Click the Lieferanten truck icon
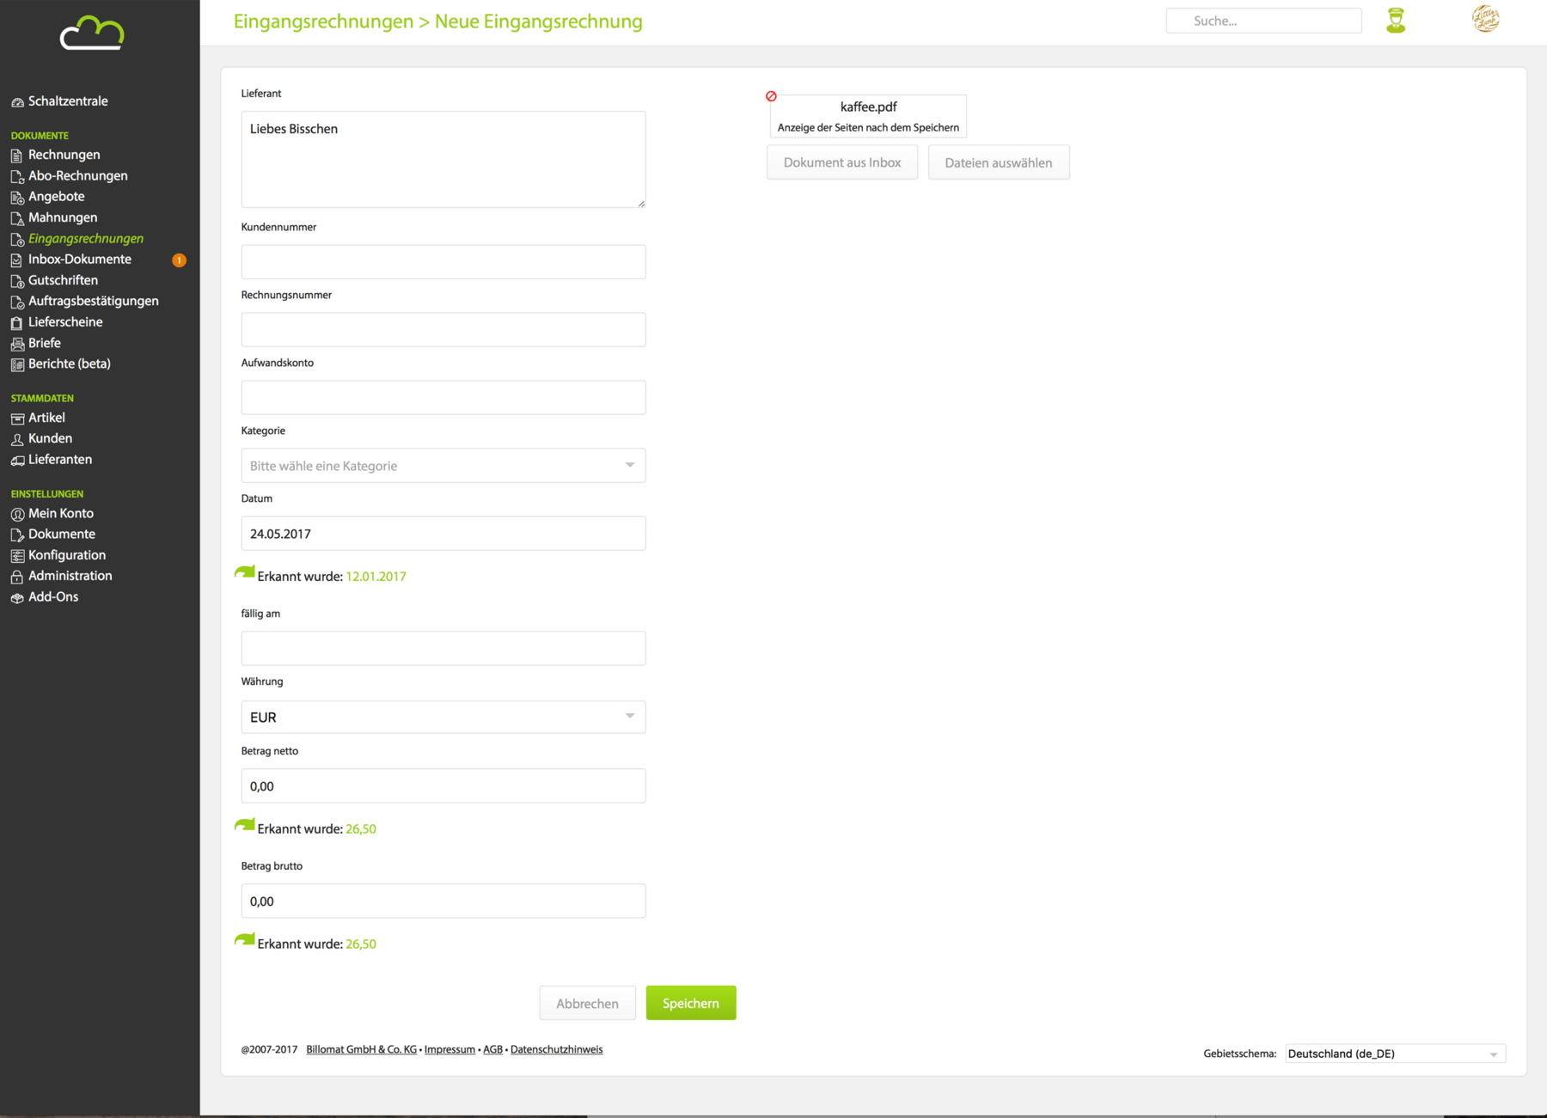The height and width of the screenshot is (1118, 1547). (x=17, y=461)
